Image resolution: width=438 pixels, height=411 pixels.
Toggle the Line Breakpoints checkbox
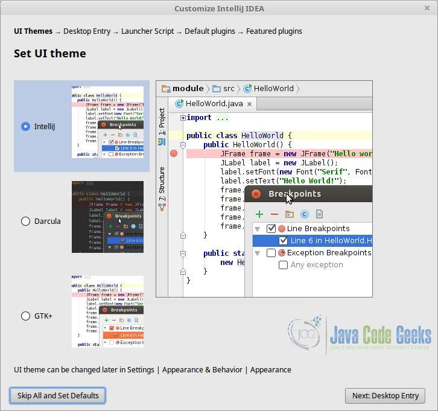[x=271, y=229]
